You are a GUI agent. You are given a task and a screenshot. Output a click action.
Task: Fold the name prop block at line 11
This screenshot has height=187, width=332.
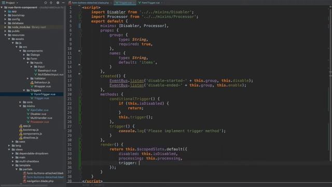click(x=79, y=51)
